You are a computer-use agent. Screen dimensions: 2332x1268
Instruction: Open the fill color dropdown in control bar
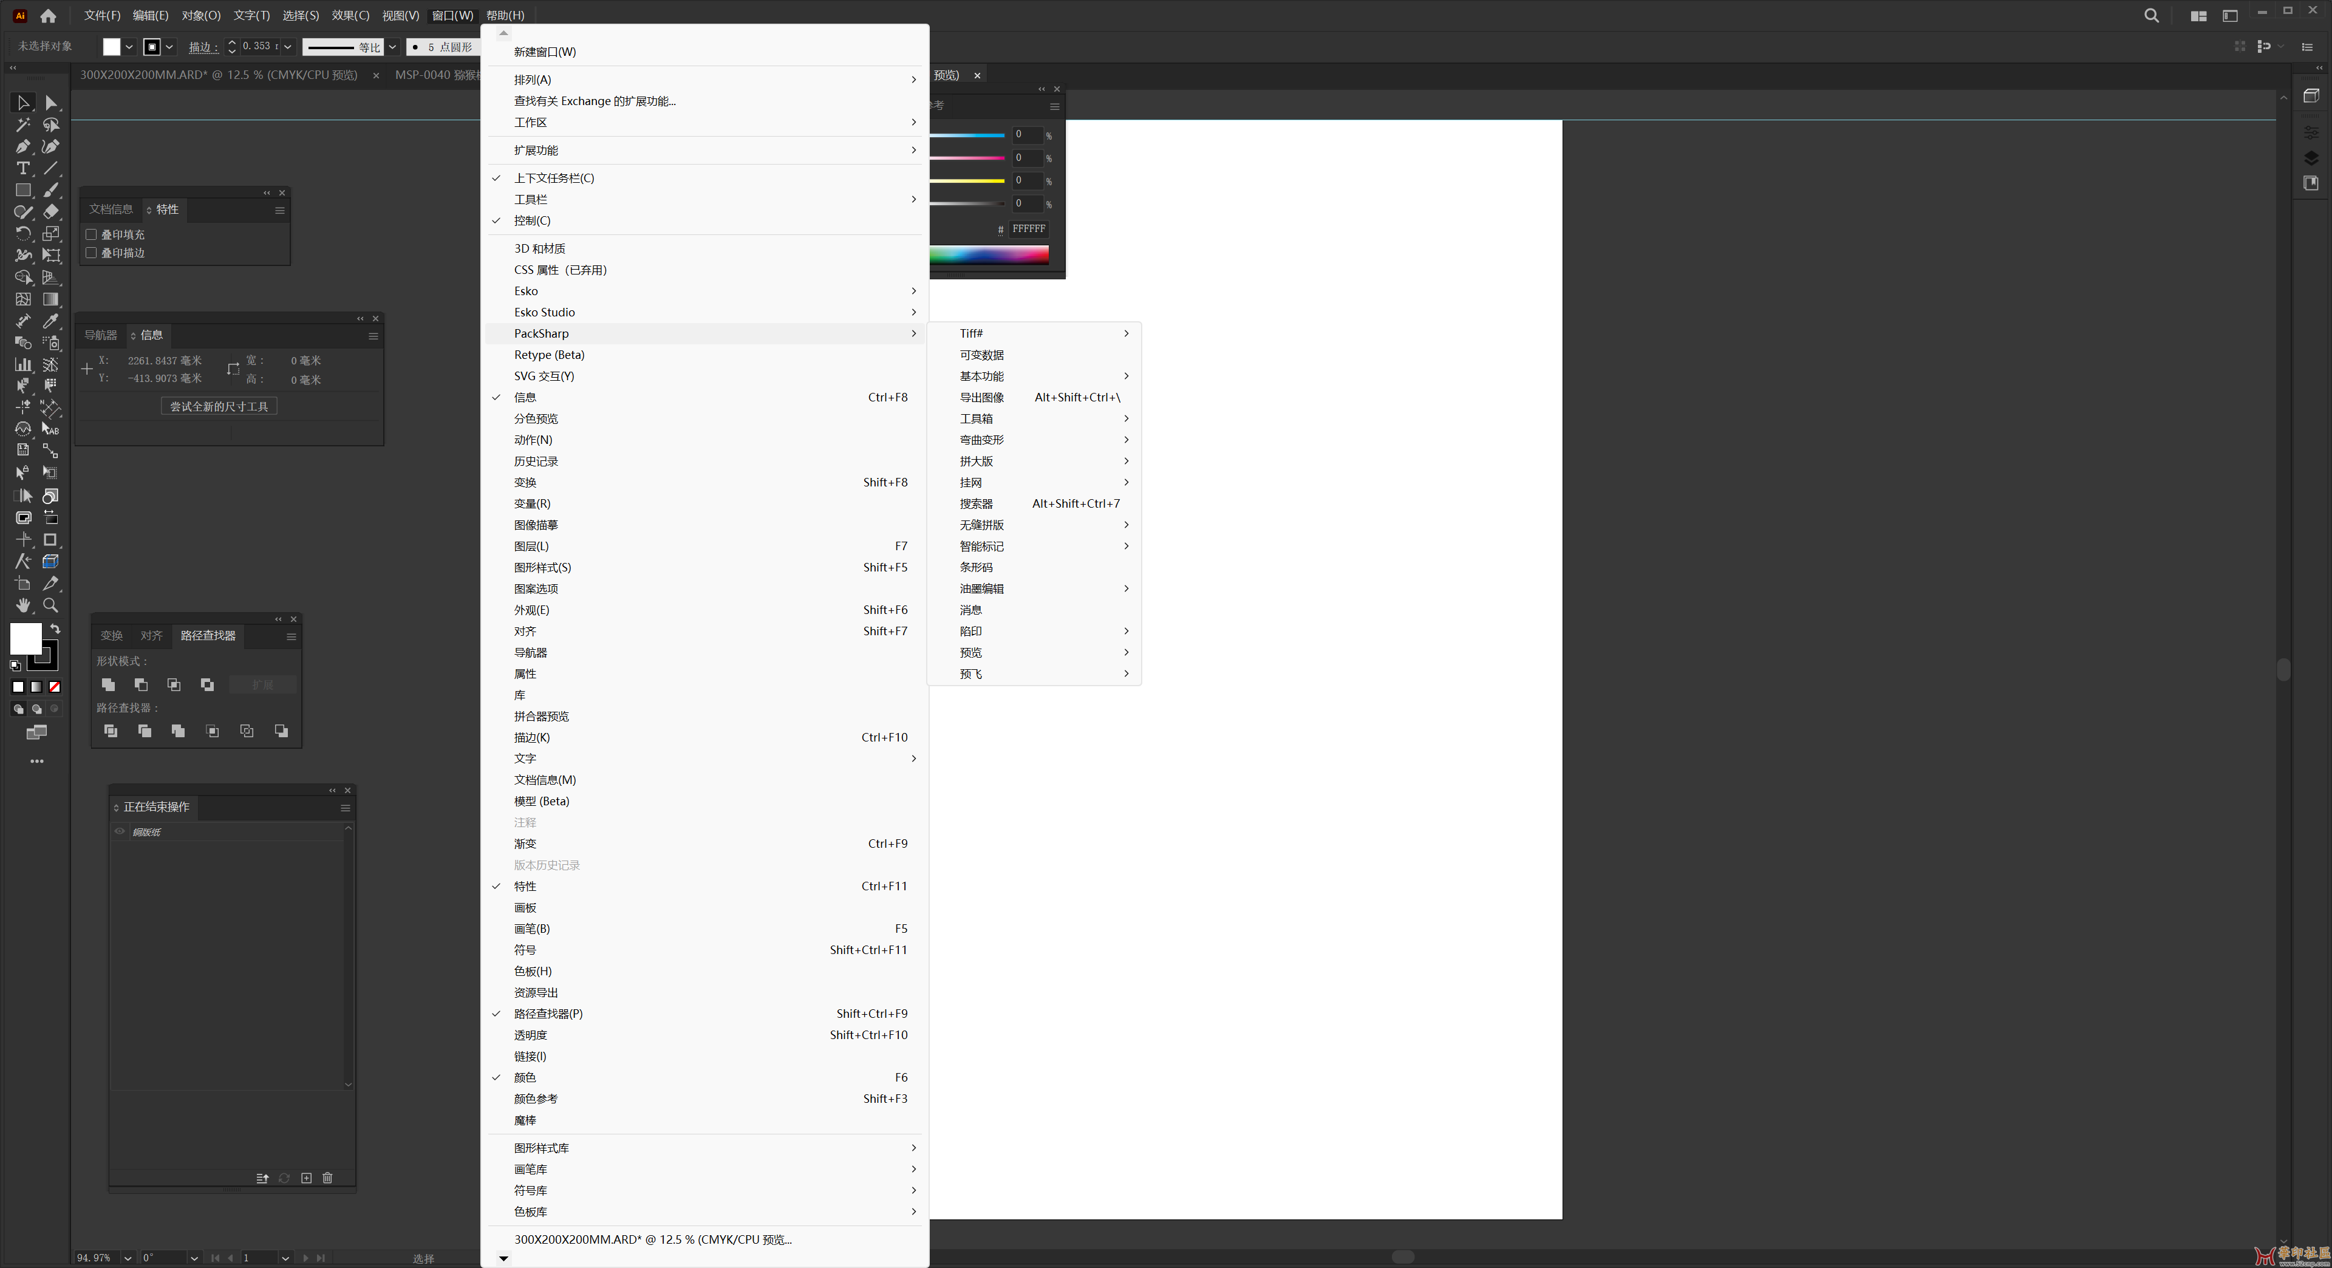[129, 47]
